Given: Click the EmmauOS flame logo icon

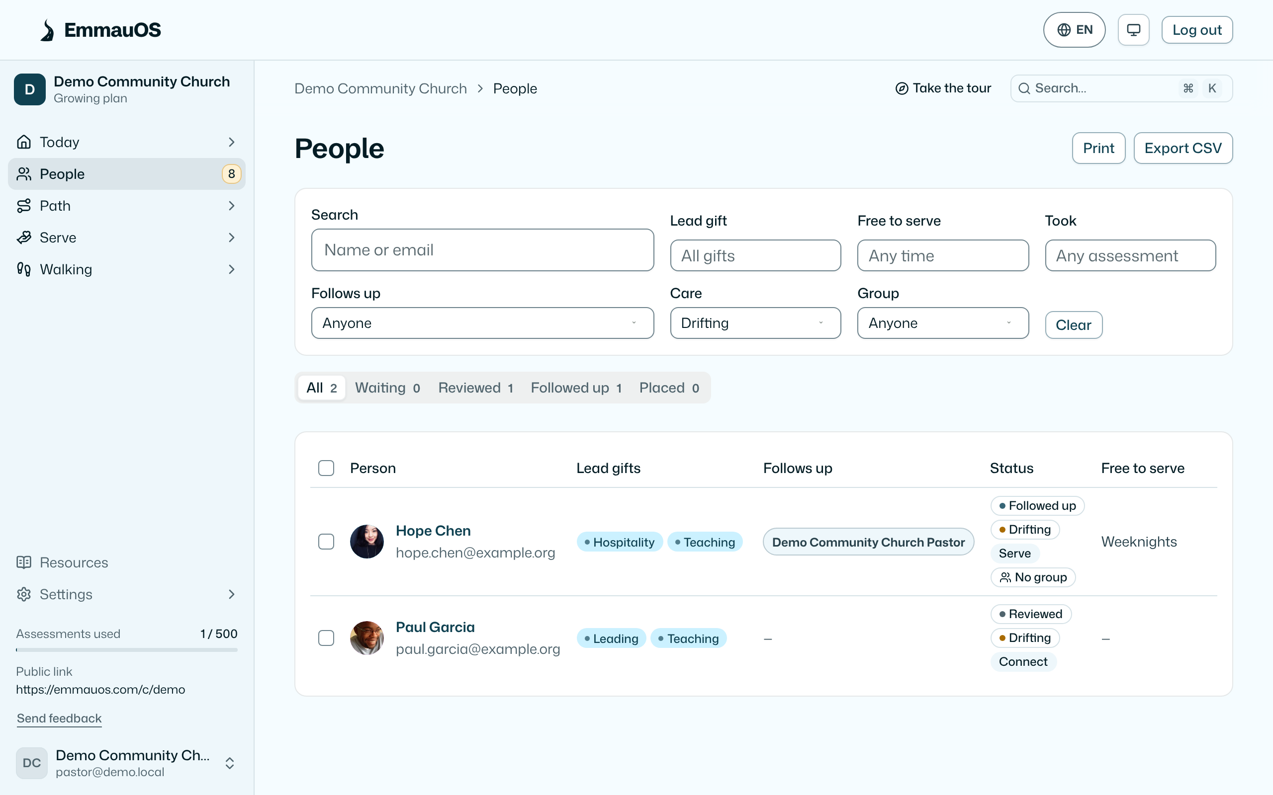Looking at the screenshot, I should tap(47, 30).
